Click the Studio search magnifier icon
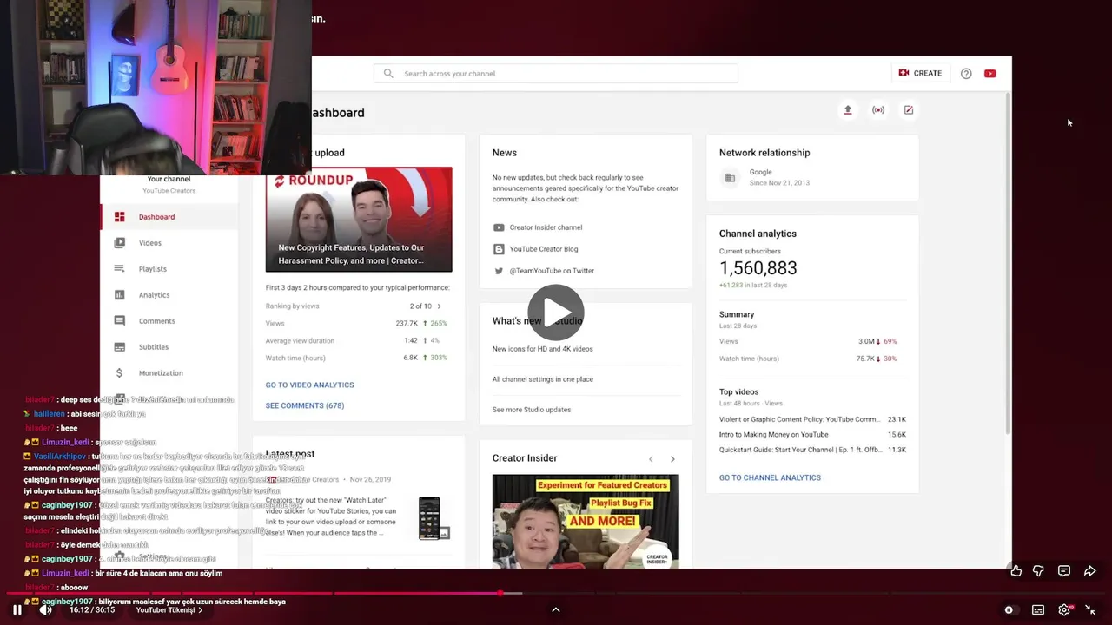 coord(388,73)
